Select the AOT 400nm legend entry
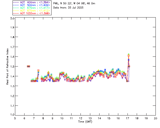The image size is (160, 128). (x=32, y=2)
